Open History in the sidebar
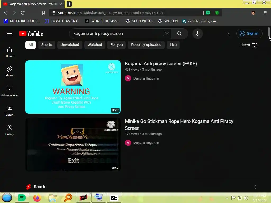The height and width of the screenshot is (203, 271). tap(10, 130)
